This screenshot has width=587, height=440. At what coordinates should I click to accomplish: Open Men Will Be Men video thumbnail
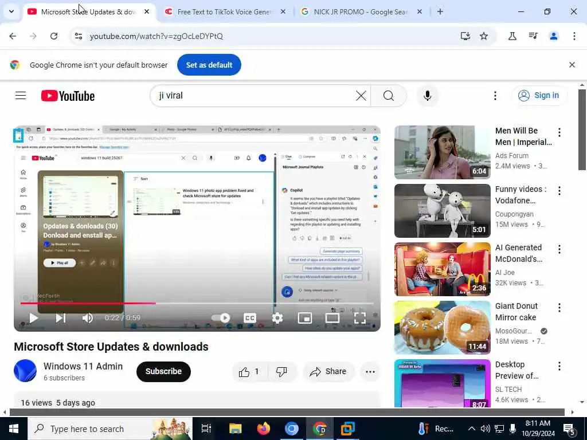pyautogui.click(x=442, y=152)
